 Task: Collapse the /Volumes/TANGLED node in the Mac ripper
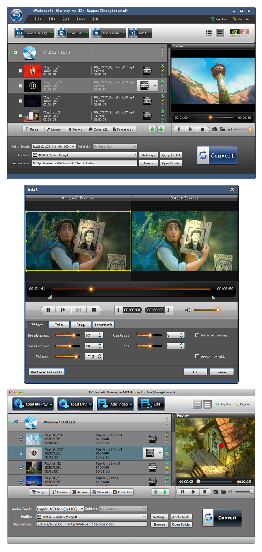click(11, 422)
